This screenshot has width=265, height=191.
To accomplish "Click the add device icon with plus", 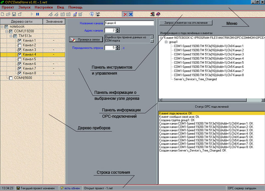I will tap(62, 14).
